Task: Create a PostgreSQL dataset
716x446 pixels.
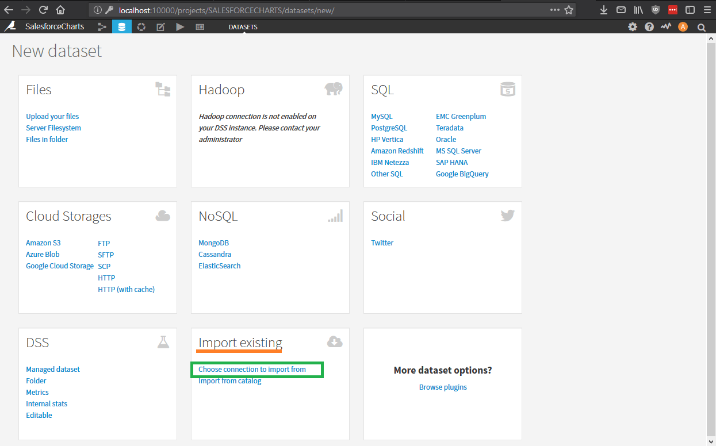Action: (x=389, y=128)
